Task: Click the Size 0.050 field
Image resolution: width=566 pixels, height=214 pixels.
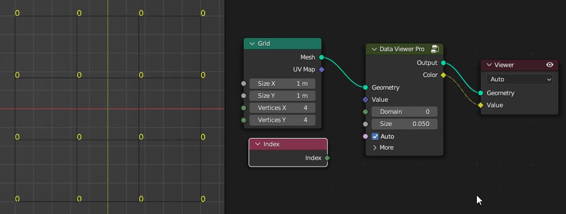Action: (x=404, y=124)
